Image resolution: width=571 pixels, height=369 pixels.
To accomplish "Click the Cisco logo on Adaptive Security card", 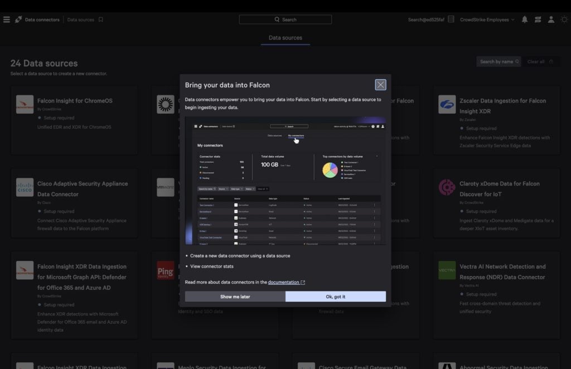I will (x=25, y=187).
